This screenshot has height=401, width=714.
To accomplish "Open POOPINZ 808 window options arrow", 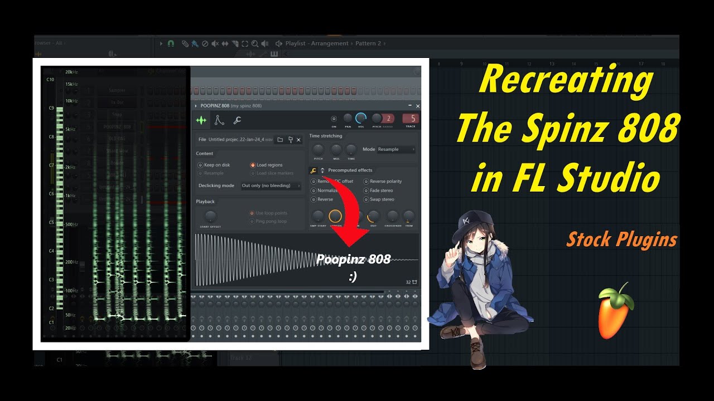I will [x=196, y=106].
